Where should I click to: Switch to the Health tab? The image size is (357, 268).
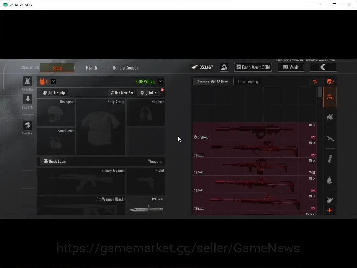(x=91, y=68)
